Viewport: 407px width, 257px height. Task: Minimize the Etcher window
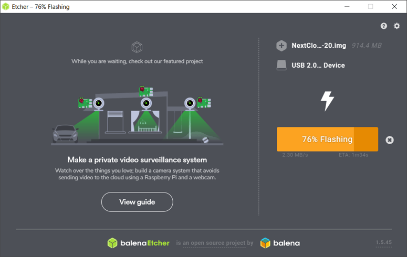(x=346, y=7)
